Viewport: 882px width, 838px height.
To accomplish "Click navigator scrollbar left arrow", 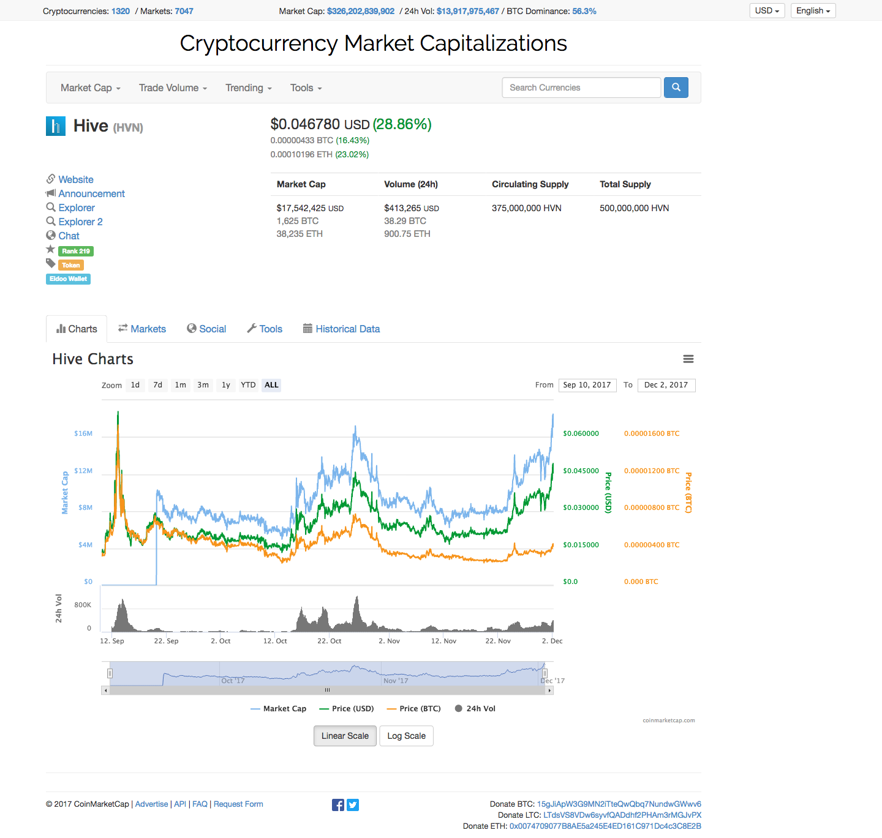I will click(x=105, y=690).
